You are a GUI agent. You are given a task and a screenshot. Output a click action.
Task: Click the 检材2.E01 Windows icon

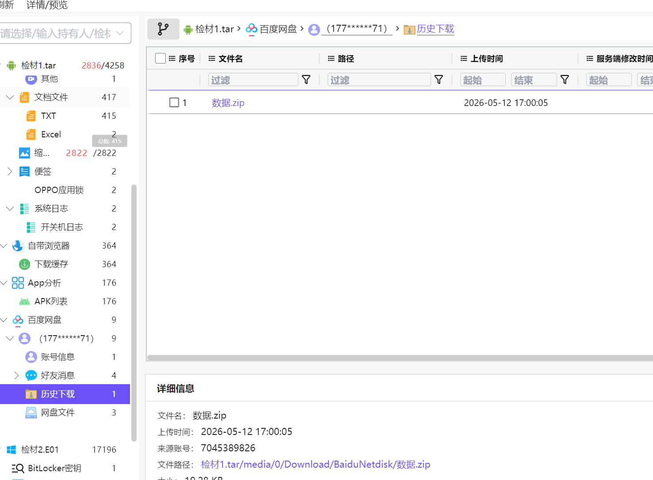[11, 450]
